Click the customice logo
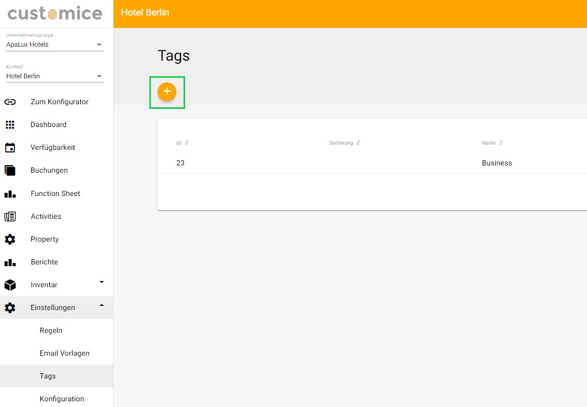587x407 pixels. tap(55, 13)
